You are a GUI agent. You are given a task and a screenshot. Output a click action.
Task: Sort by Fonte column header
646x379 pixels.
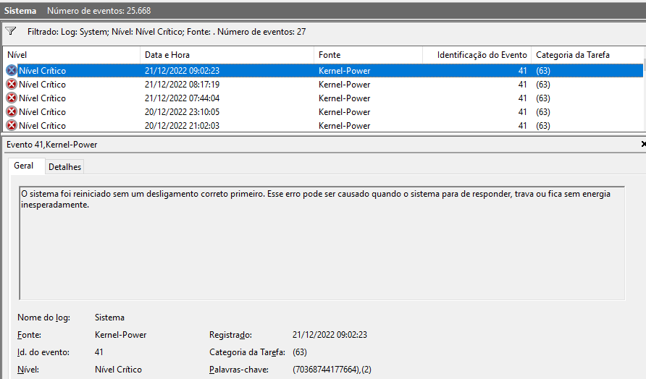pyautogui.click(x=369, y=55)
